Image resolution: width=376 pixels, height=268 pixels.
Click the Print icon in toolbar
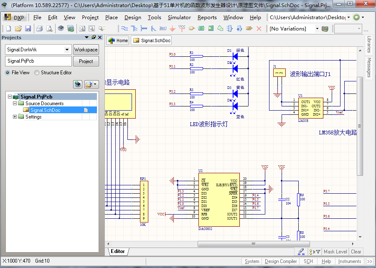39,29
